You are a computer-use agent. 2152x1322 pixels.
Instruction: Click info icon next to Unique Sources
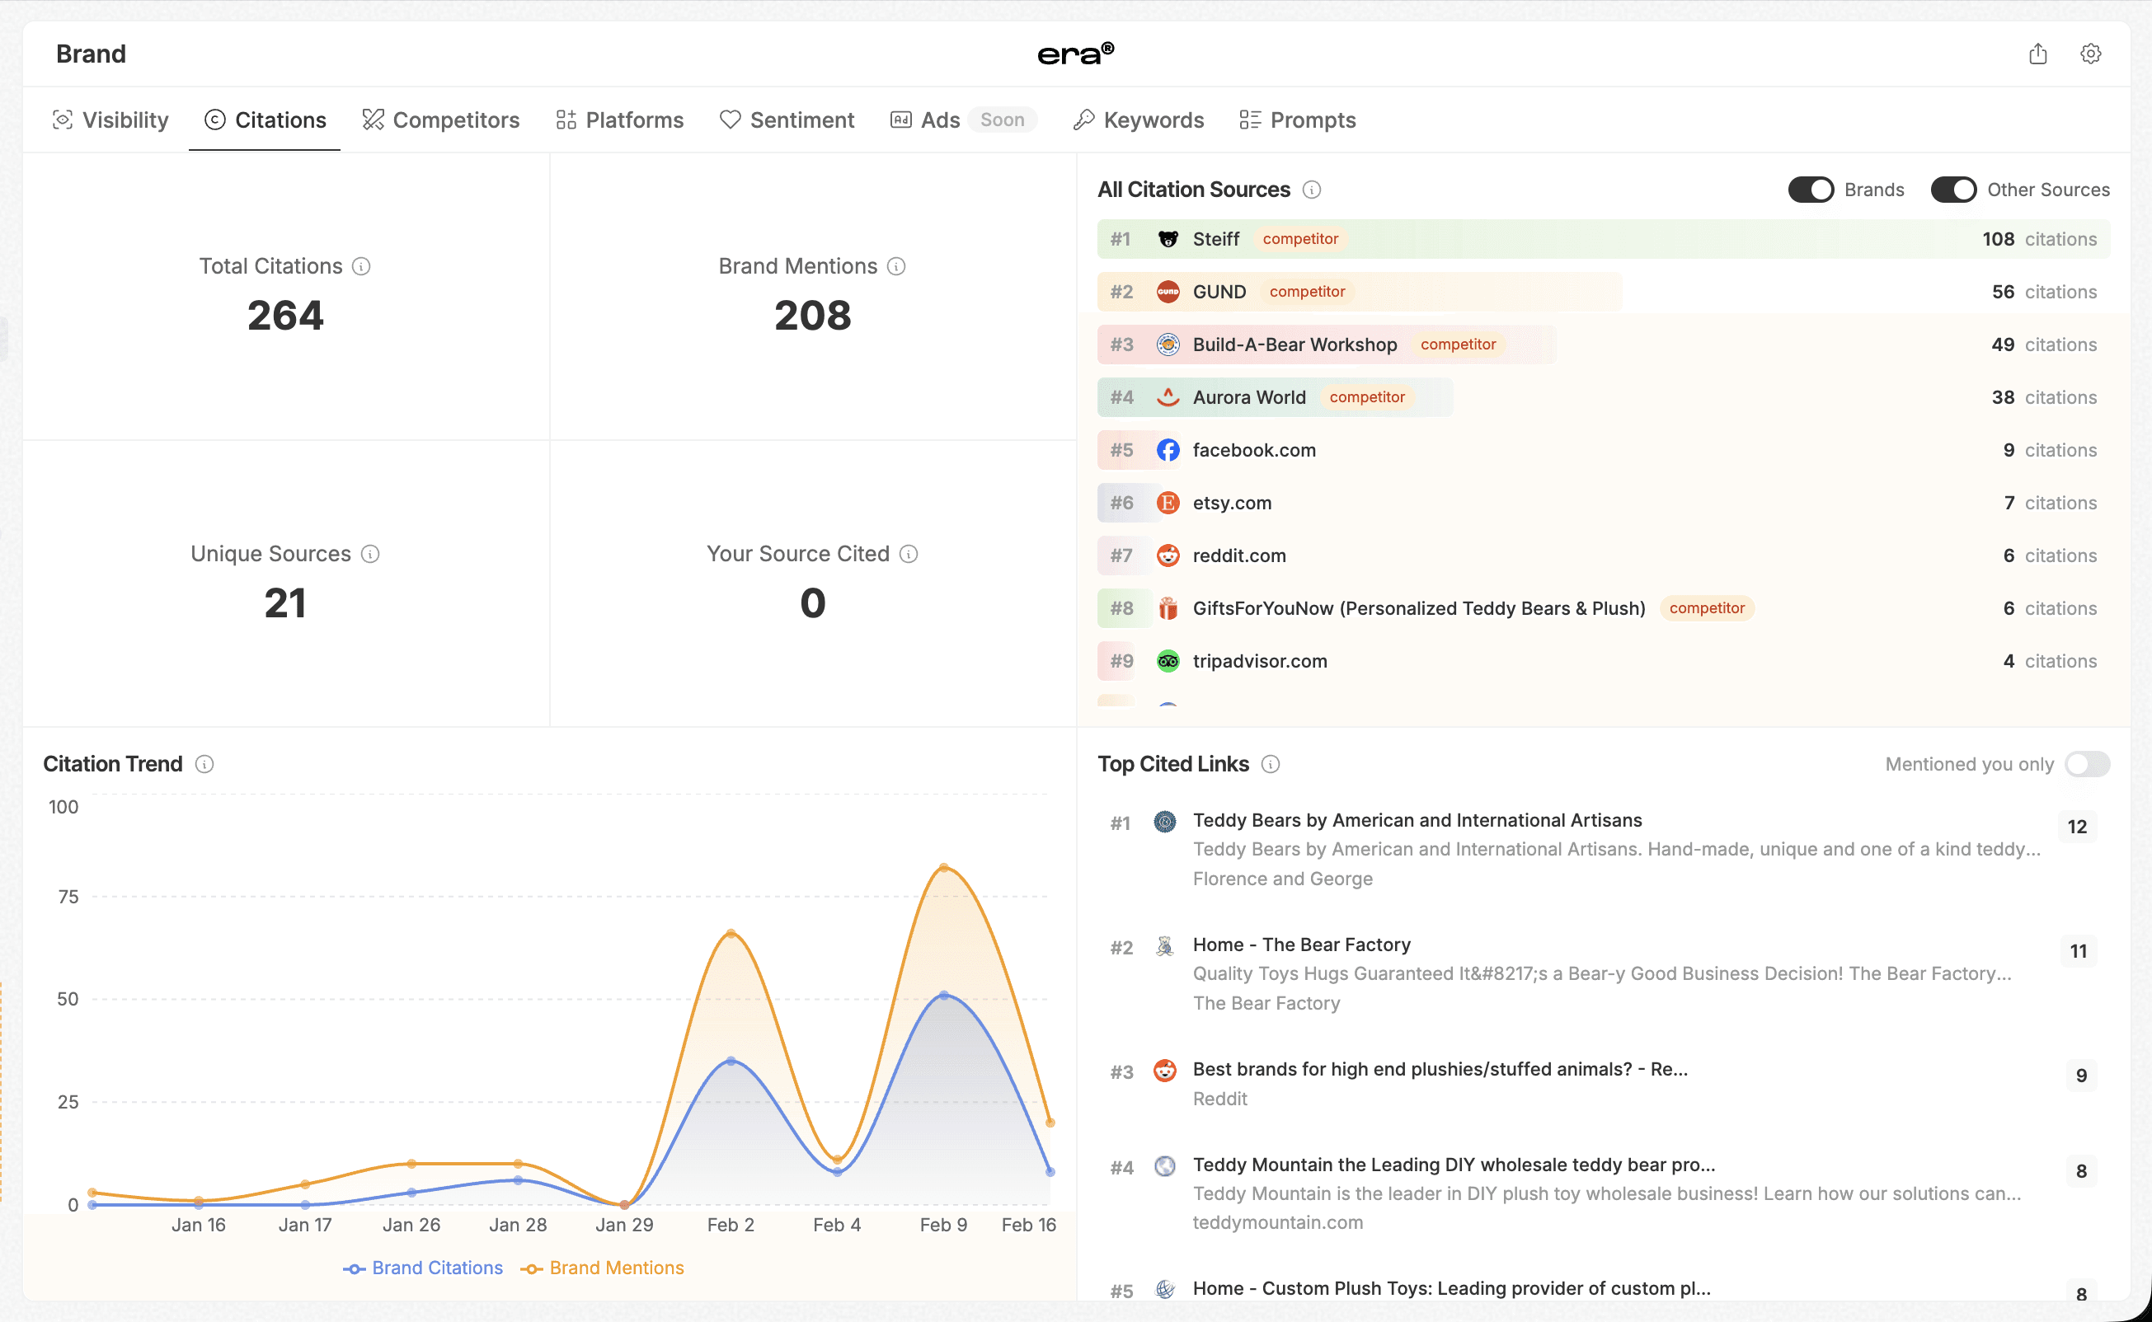370,555
